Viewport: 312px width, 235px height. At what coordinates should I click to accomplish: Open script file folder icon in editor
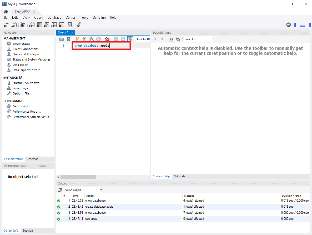point(62,39)
